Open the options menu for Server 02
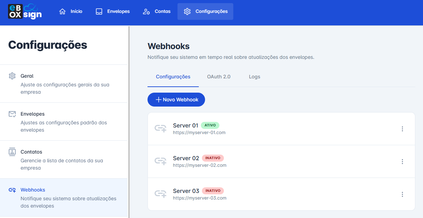 click(x=402, y=161)
